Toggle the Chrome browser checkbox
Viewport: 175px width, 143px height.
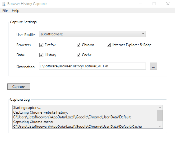pyautogui.click(x=79, y=45)
